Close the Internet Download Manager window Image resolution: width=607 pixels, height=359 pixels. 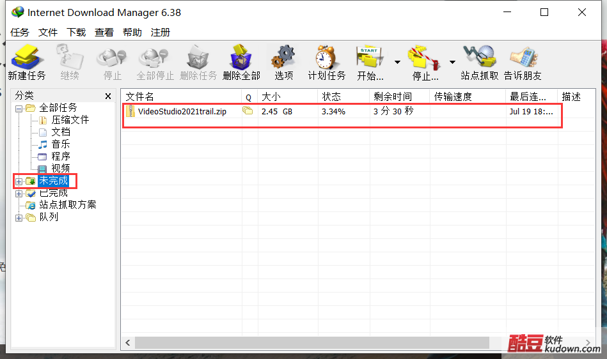pos(582,12)
